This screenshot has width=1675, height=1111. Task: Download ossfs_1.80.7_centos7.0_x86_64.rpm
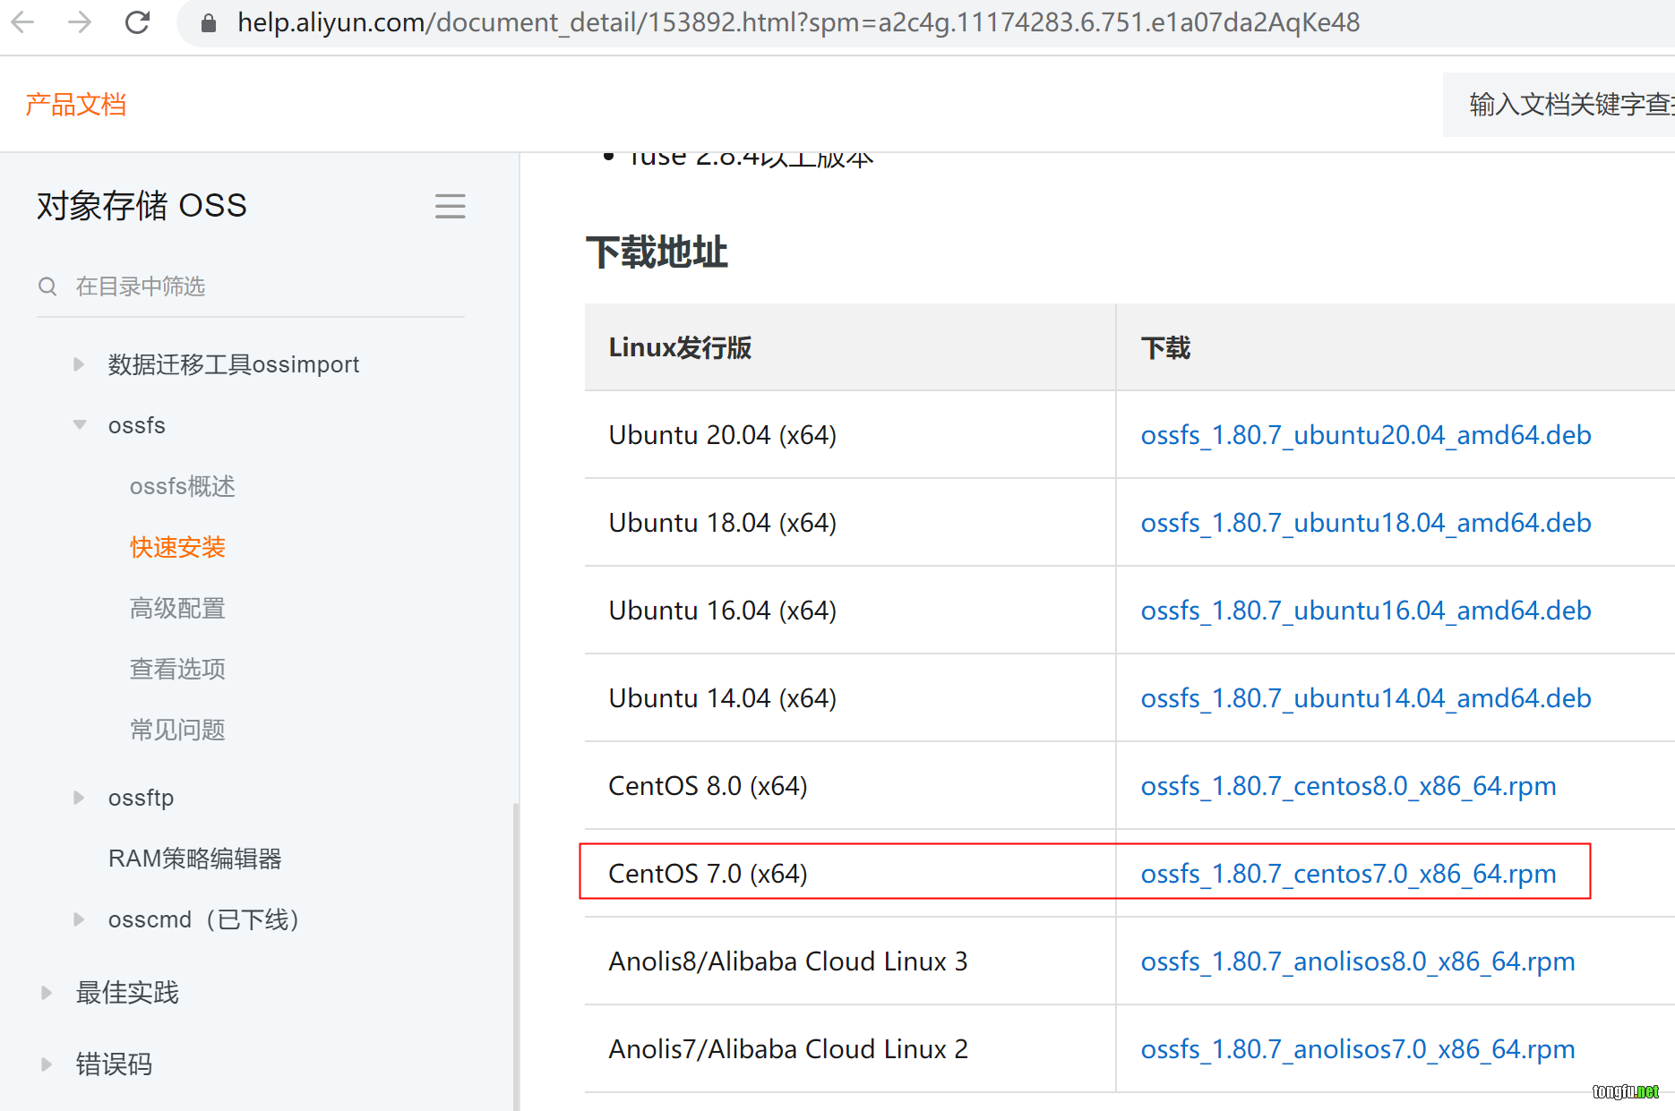point(1347,873)
